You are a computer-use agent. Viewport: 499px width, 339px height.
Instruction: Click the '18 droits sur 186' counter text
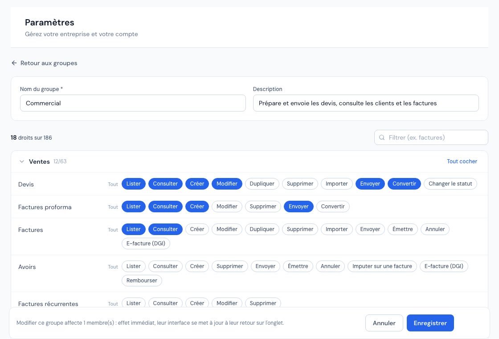coord(31,138)
